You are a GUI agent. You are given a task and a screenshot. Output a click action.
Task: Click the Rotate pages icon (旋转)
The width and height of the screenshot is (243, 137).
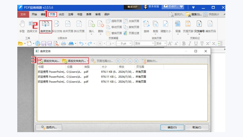click(146, 26)
